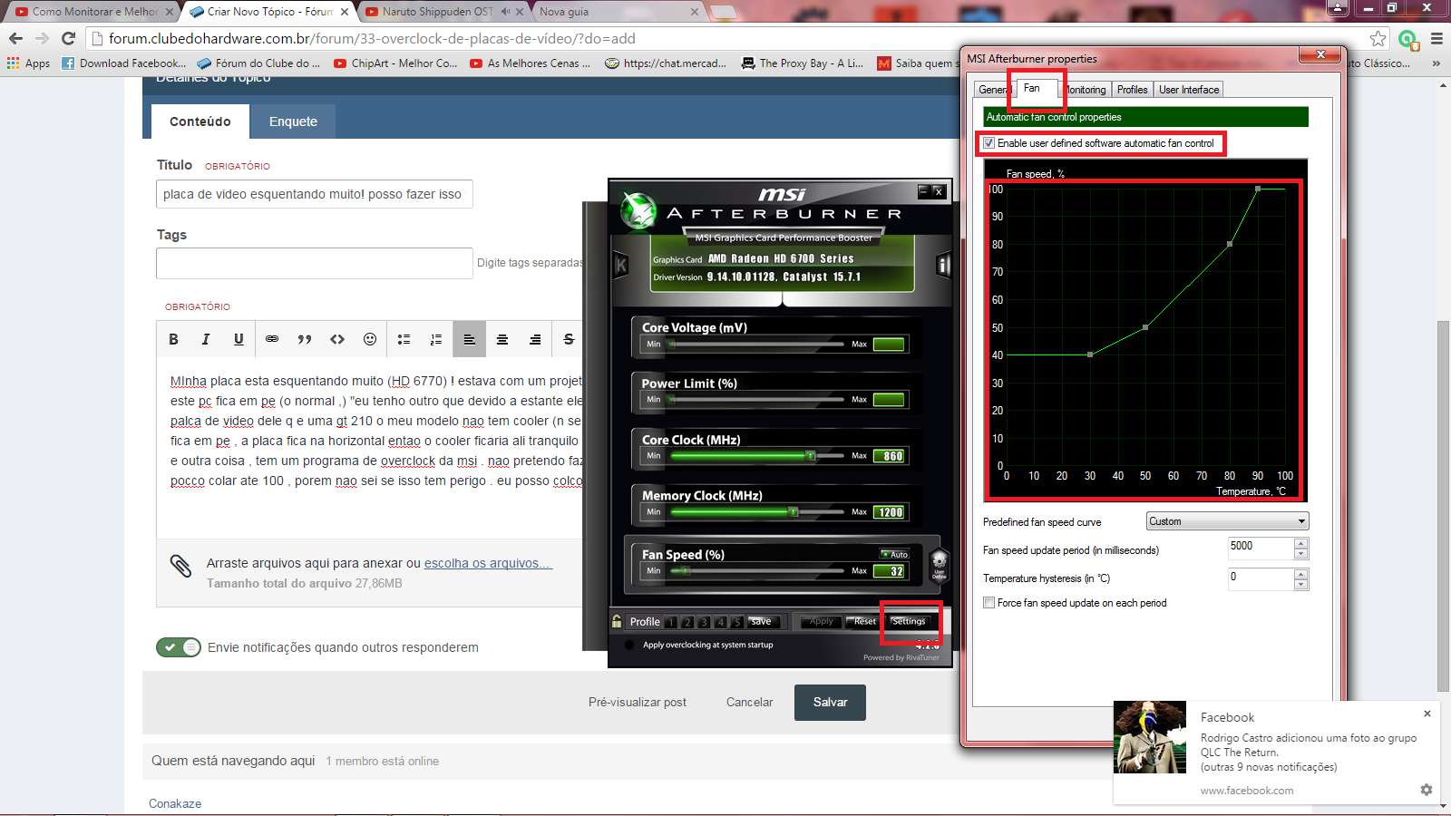The height and width of the screenshot is (816, 1451).
Task: Click the paperclip attachment icon
Action: pyautogui.click(x=180, y=566)
